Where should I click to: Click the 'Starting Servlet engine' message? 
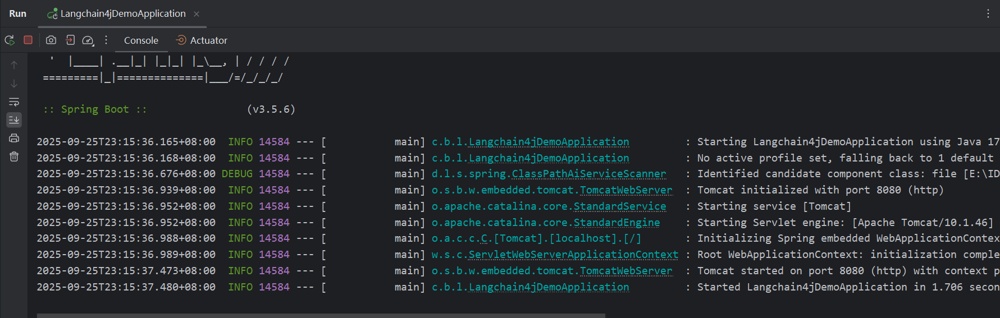tap(845, 223)
